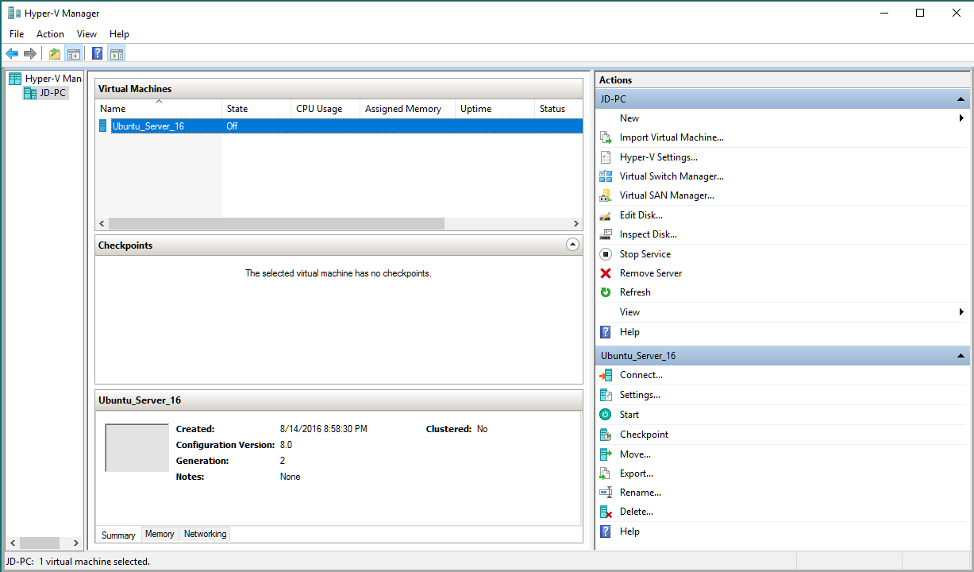Click the green Start power icon
This screenshot has width=974, height=572.
pyautogui.click(x=606, y=415)
